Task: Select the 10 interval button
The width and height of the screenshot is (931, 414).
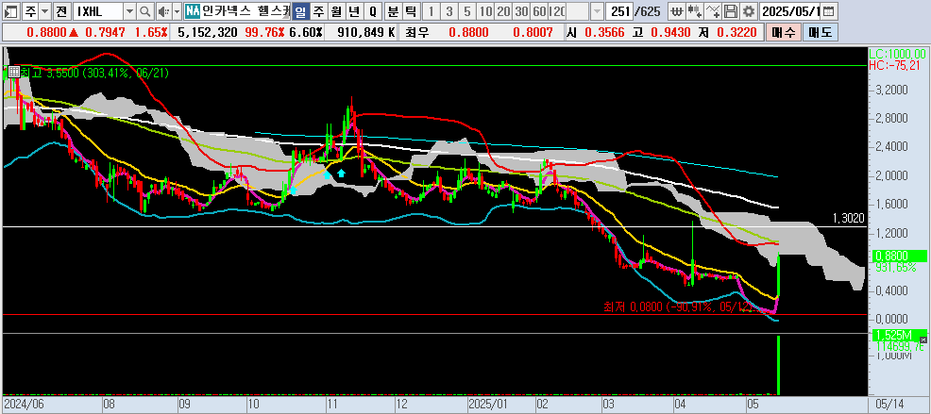Action: pyautogui.click(x=485, y=10)
